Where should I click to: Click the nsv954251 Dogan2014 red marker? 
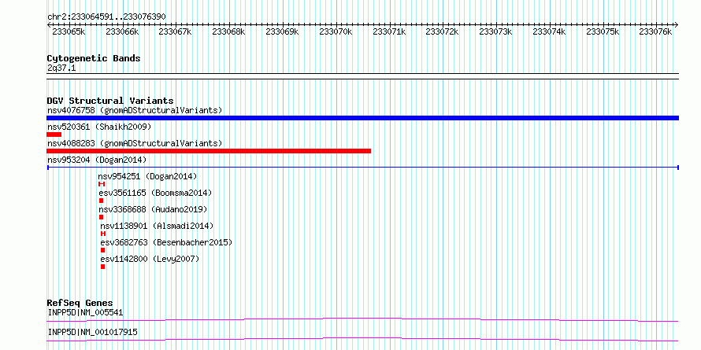(x=102, y=184)
